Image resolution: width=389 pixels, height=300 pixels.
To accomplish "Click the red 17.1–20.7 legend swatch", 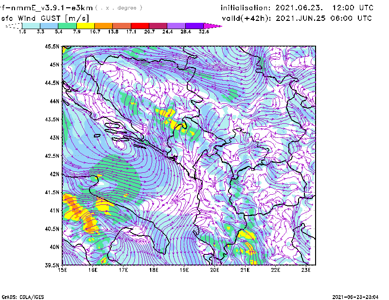I will [140, 26].
